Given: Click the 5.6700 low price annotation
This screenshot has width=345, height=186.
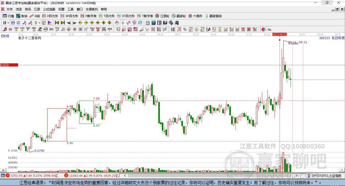Looking at the screenshot, I should tap(39, 151).
